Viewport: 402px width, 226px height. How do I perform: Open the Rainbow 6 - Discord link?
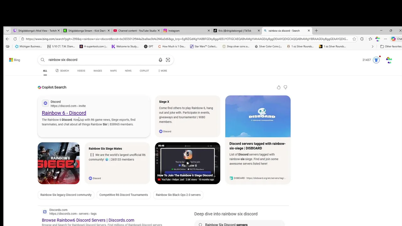pyautogui.click(x=64, y=113)
